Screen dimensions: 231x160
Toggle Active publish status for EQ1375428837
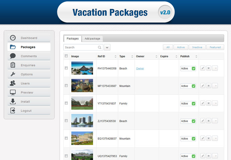pos(188,139)
